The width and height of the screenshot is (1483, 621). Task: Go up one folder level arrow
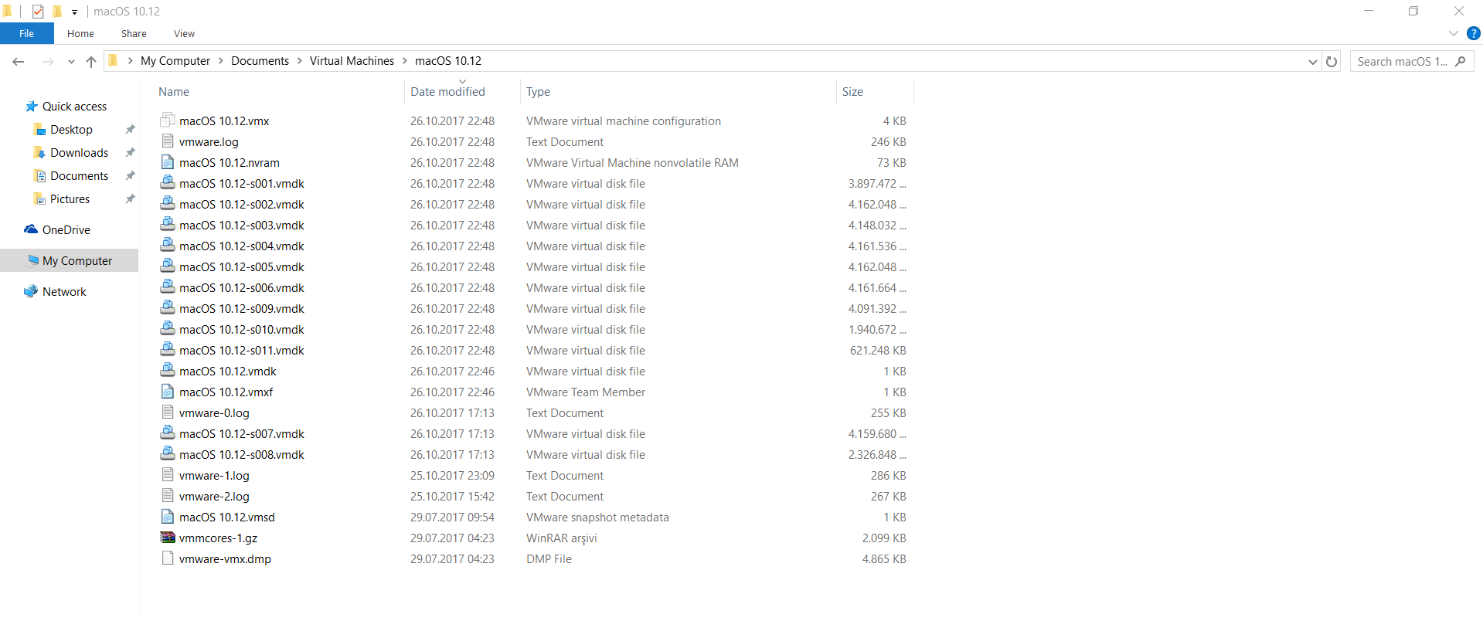tap(91, 61)
